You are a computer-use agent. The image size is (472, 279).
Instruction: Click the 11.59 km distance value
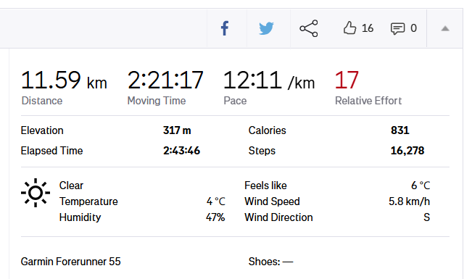(x=64, y=80)
